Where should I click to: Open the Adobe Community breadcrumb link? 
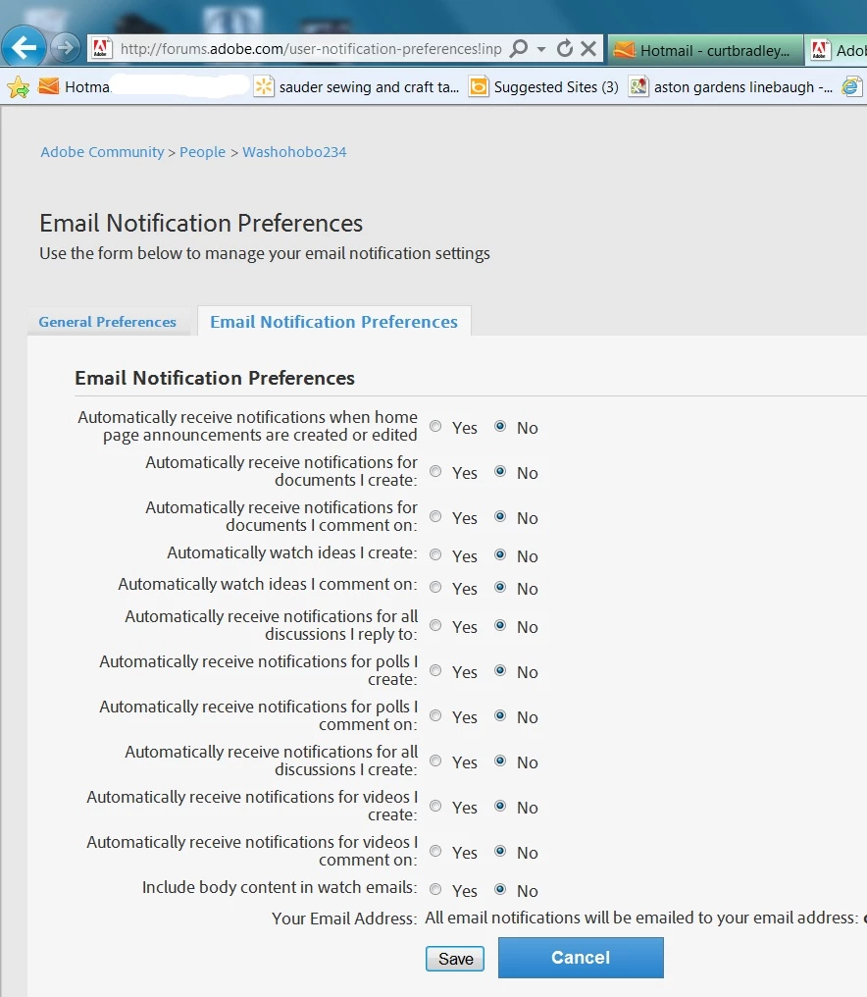[102, 152]
